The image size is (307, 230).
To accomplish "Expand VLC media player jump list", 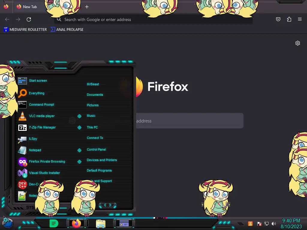I will click(x=79, y=116).
